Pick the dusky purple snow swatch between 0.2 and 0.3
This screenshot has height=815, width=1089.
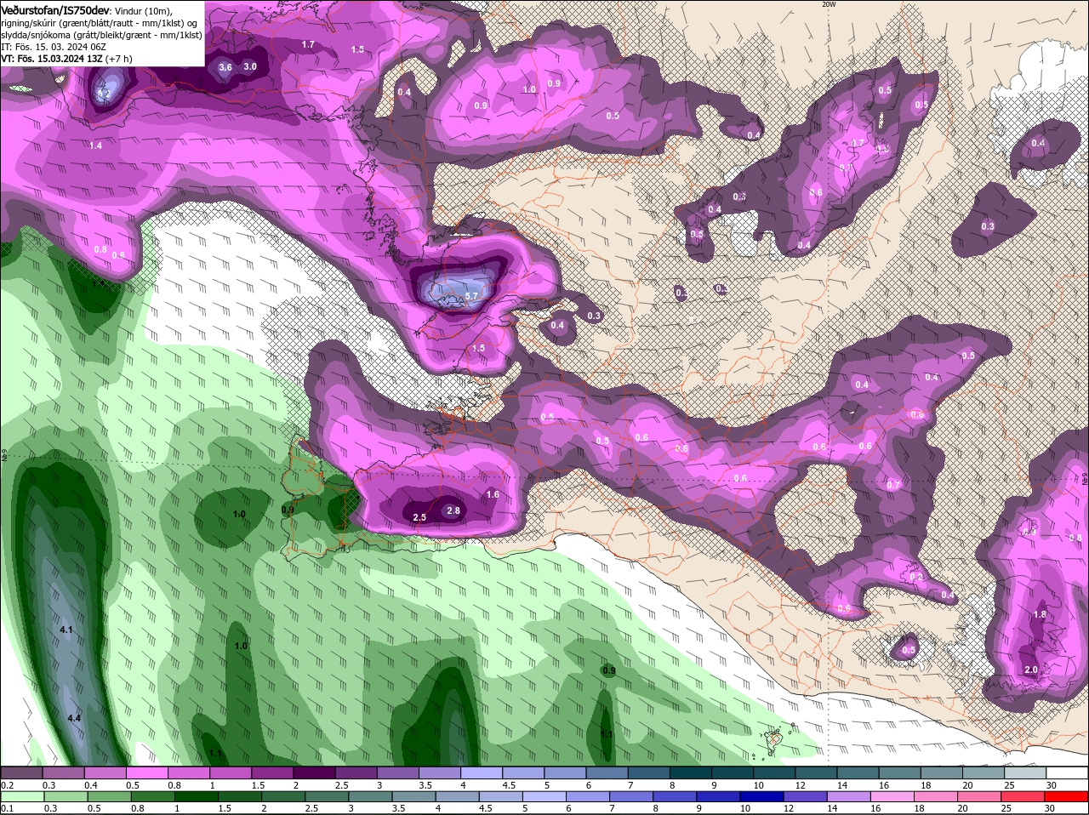point(22,772)
